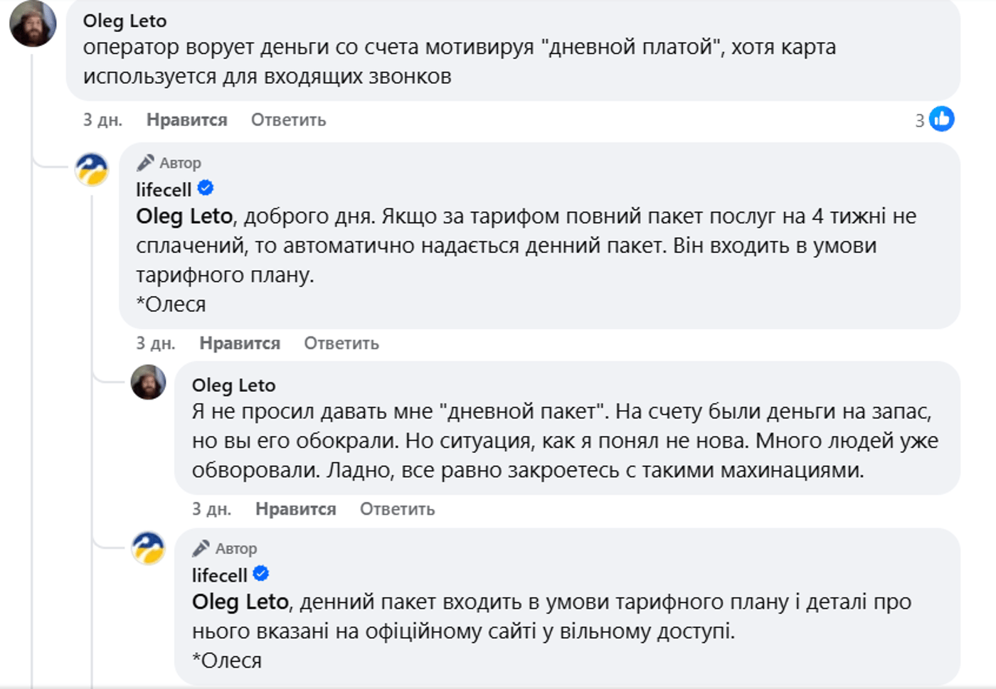
Task: Click lifecell avatar on first reply
Action: tap(92, 170)
